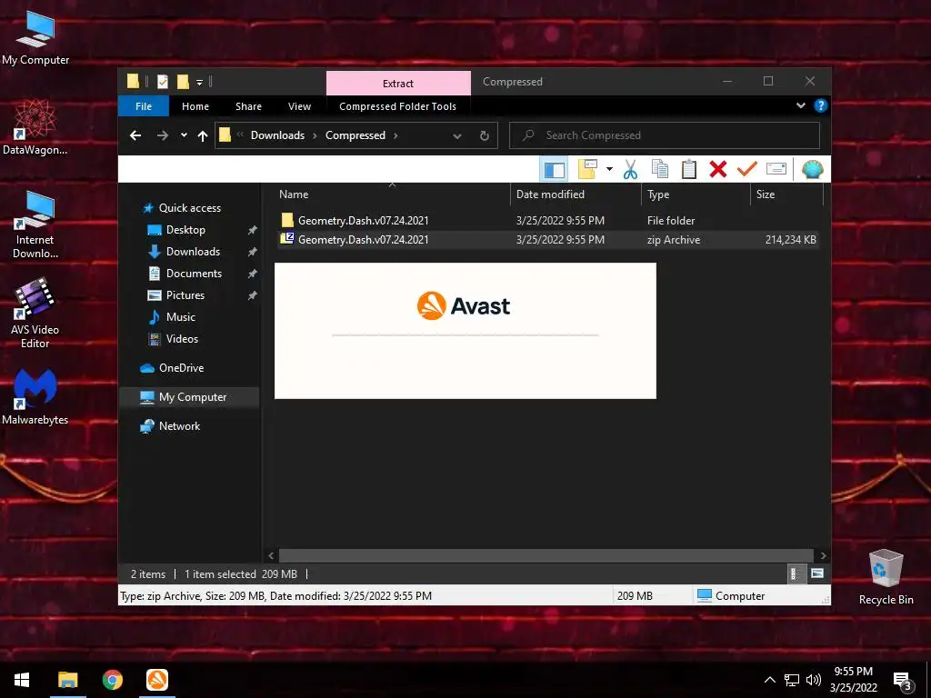
Task: Open Malwarebytes desktop shortcut
Action: click(35, 396)
